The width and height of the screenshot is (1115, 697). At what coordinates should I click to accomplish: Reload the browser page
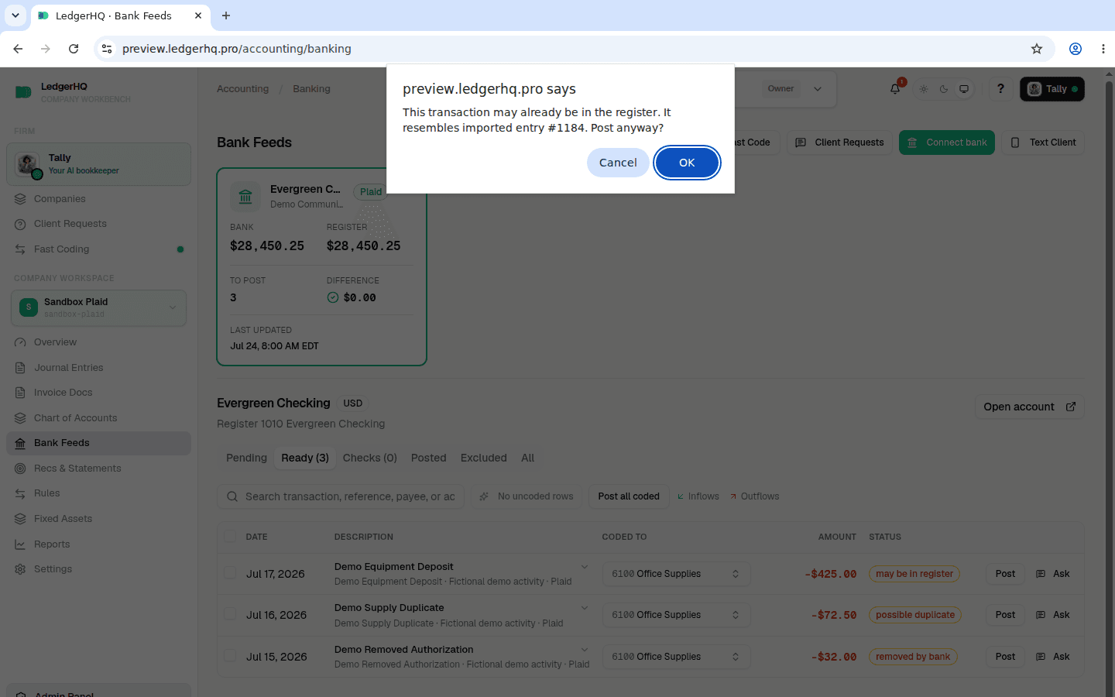[74, 49]
